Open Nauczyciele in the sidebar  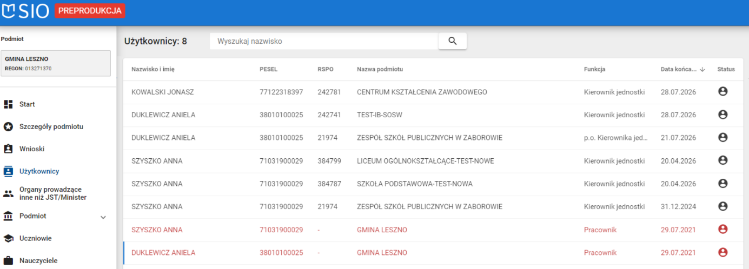coord(38,260)
